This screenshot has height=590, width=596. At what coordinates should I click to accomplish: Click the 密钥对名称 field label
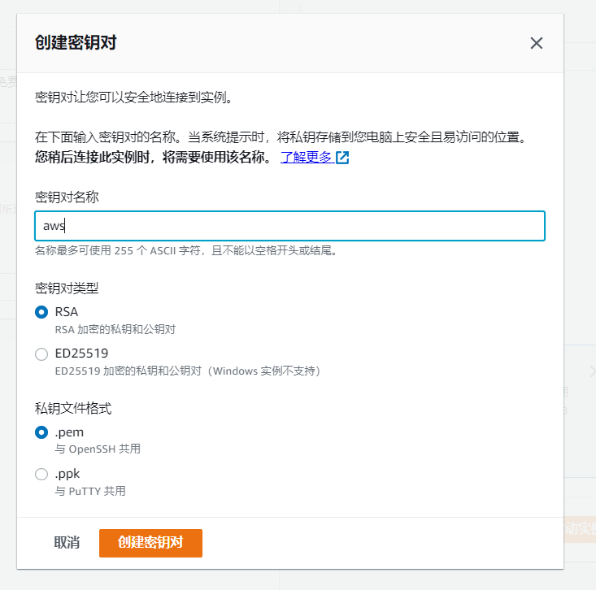point(67,197)
